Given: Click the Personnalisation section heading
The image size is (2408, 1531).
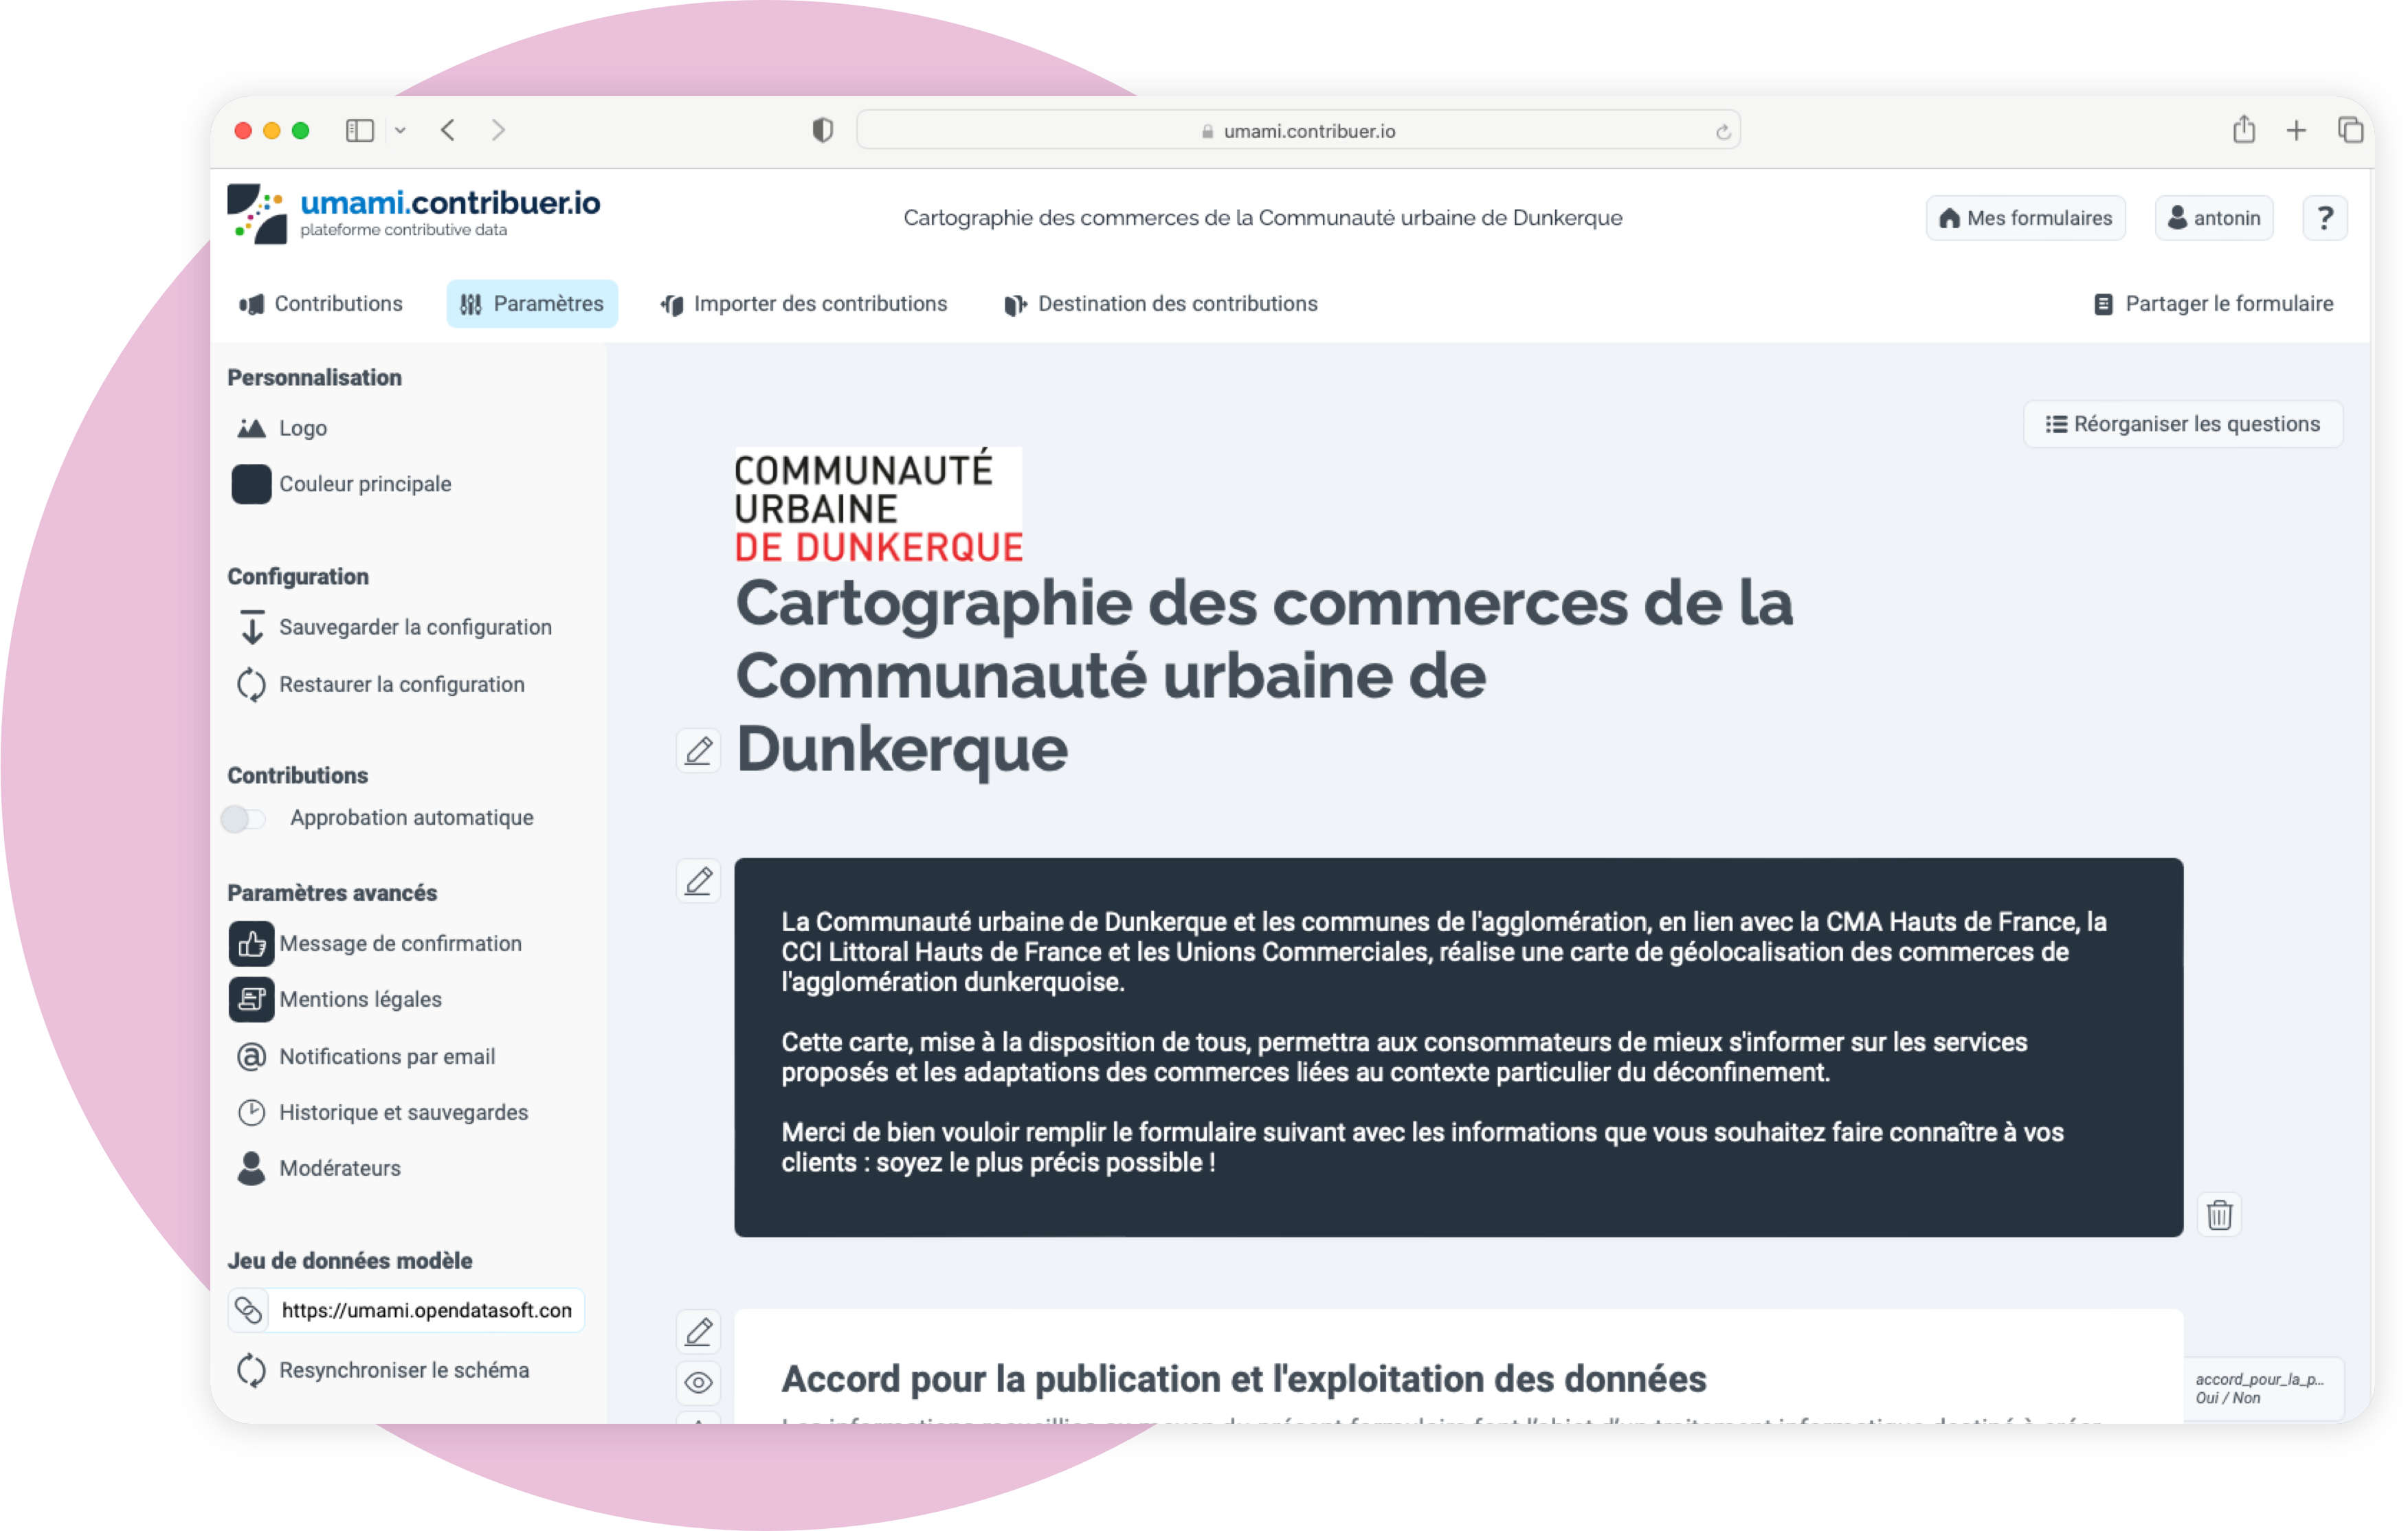Looking at the screenshot, I should tap(314, 377).
